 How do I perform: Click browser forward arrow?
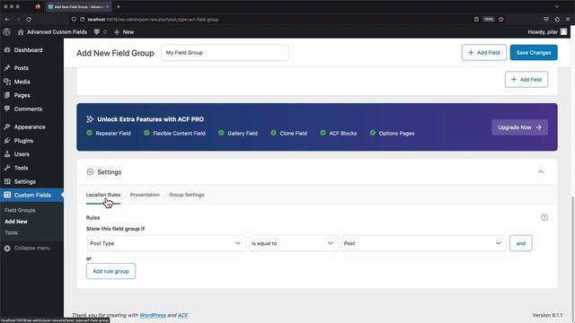click(x=18, y=19)
